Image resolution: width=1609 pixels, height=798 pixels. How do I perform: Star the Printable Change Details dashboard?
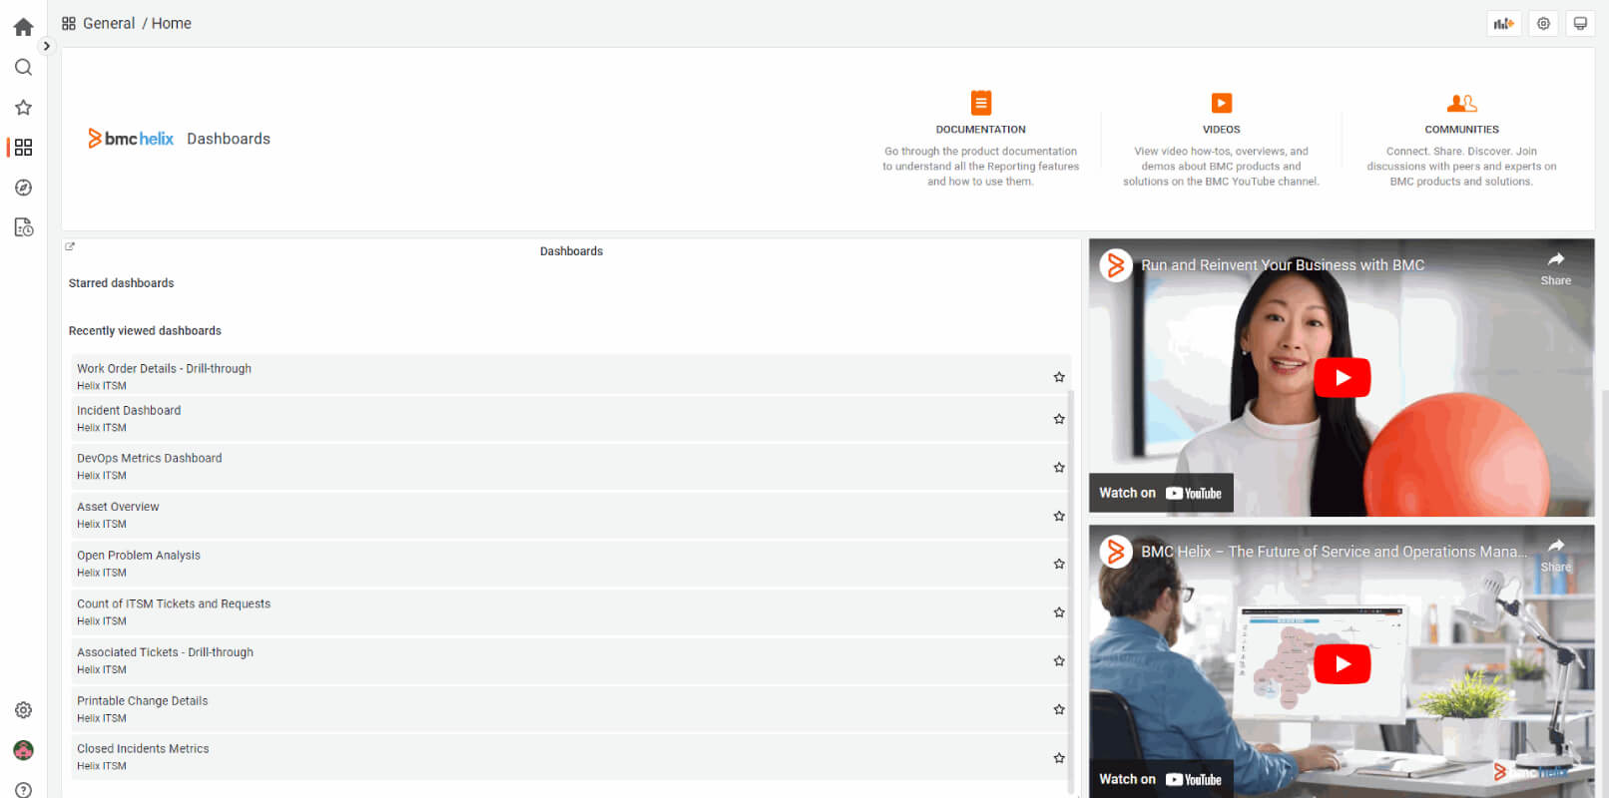click(1059, 709)
